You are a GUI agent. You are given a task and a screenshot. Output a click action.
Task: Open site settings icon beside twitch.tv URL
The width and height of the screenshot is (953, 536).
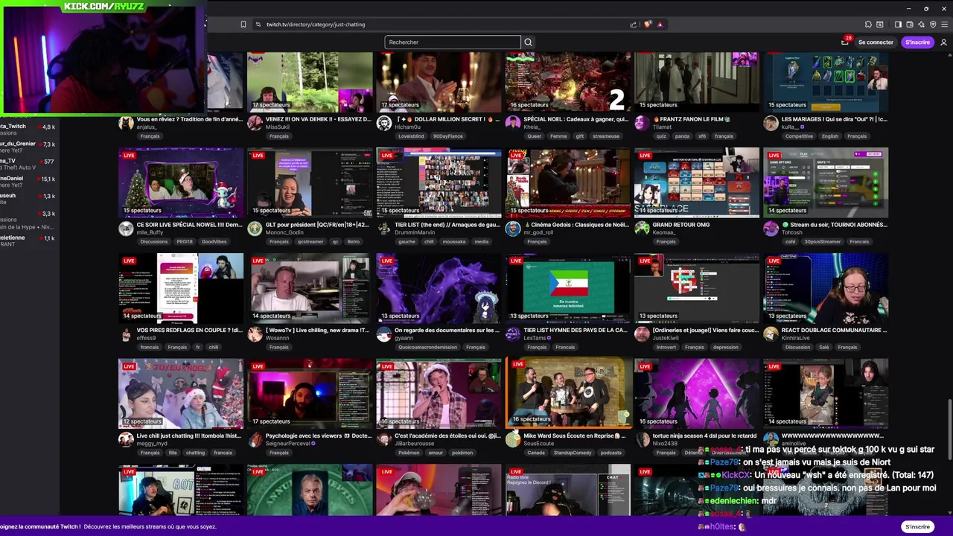tap(258, 25)
